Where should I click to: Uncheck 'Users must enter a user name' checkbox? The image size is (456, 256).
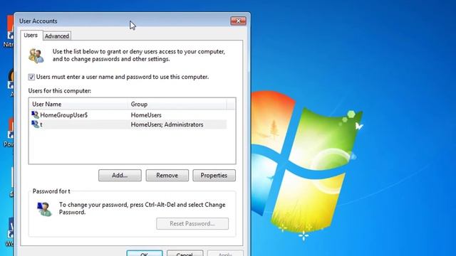(x=31, y=77)
